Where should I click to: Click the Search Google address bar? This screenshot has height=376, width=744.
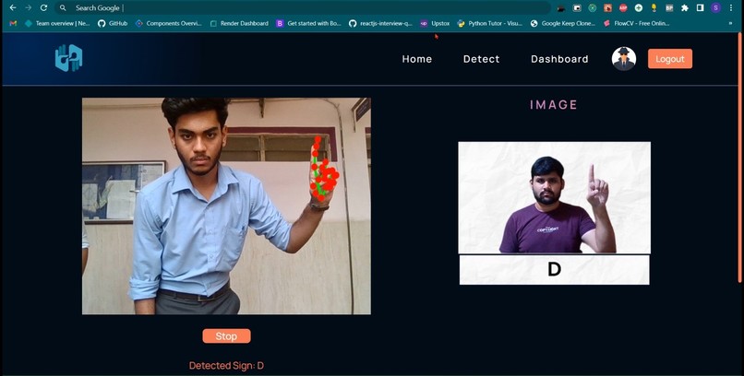(x=303, y=7)
